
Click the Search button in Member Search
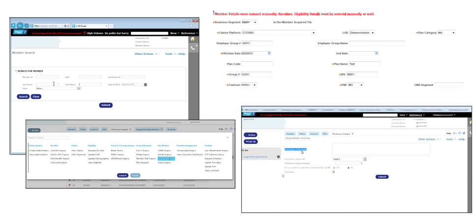[x=23, y=97]
